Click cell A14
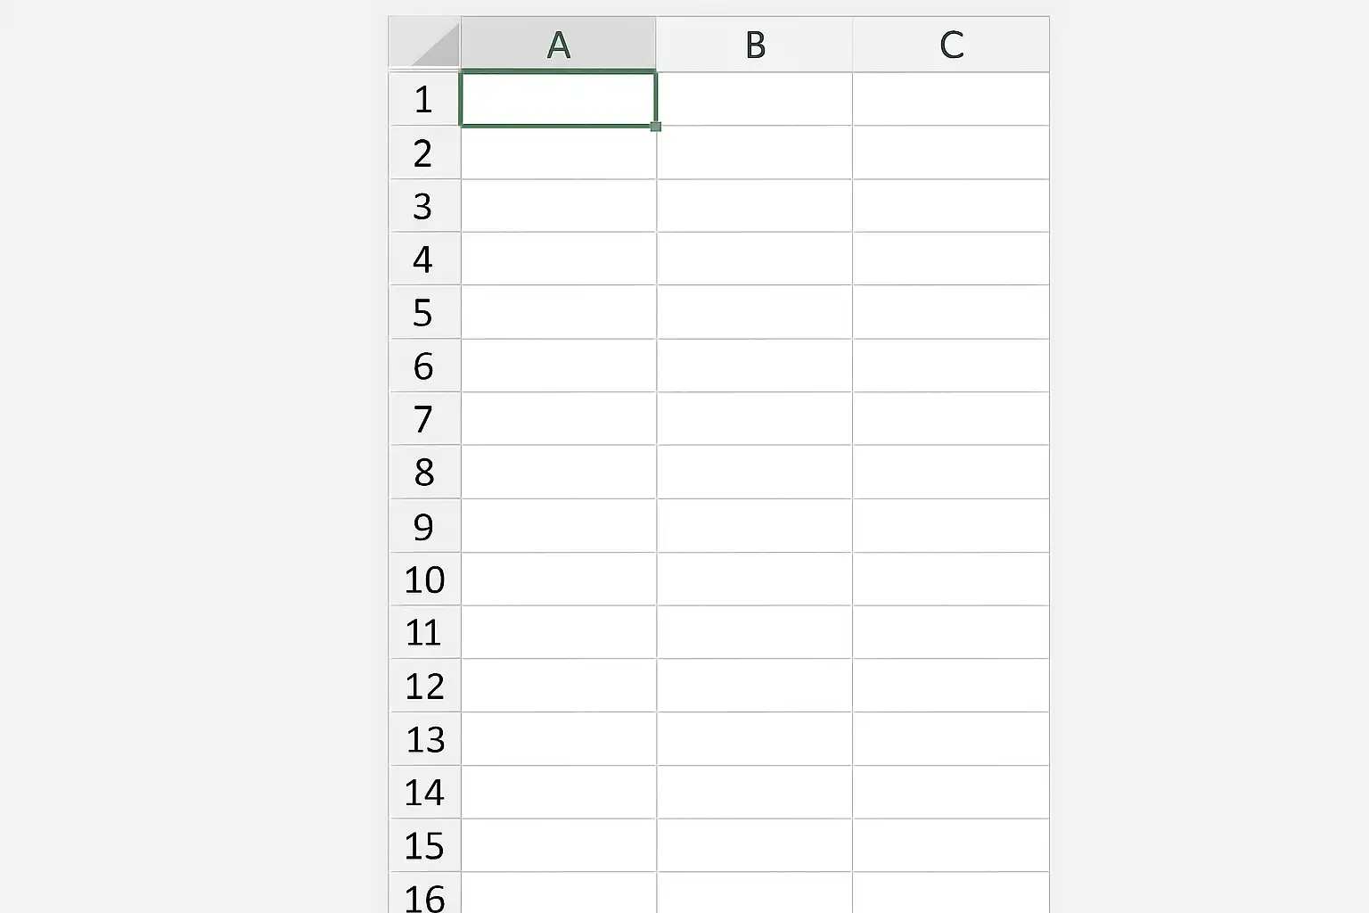 [x=558, y=793]
